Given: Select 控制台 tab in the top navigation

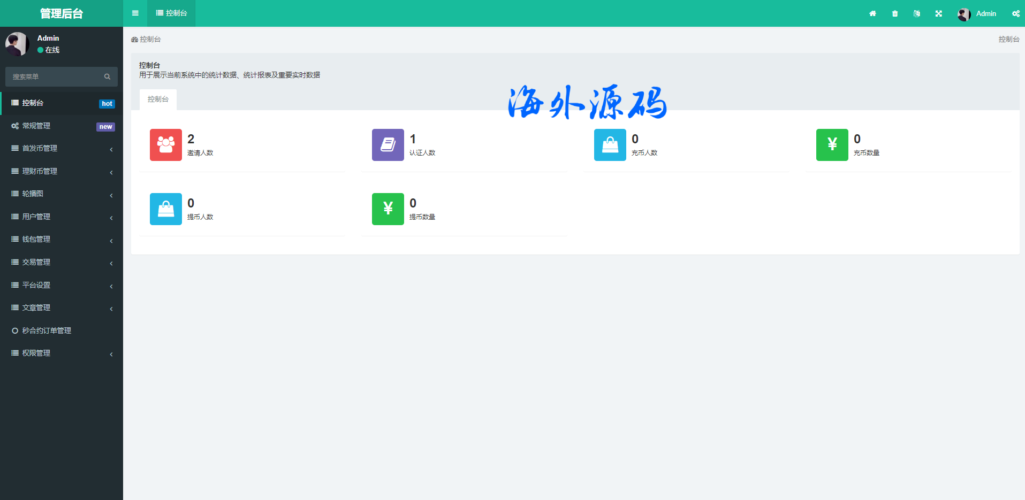Looking at the screenshot, I should pos(171,13).
